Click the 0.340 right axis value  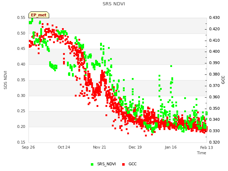tap(214, 119)
